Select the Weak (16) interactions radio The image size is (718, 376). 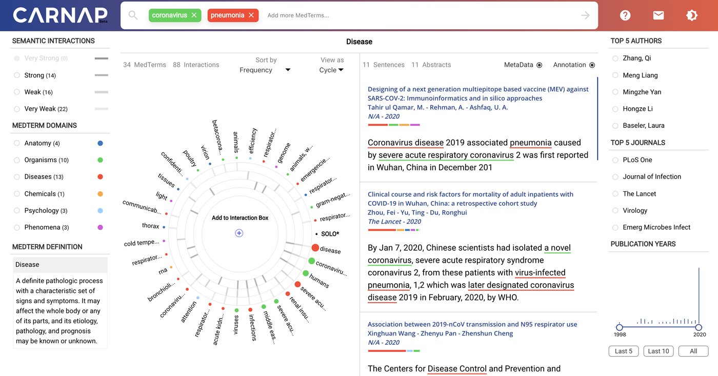[x=17, y=92]
